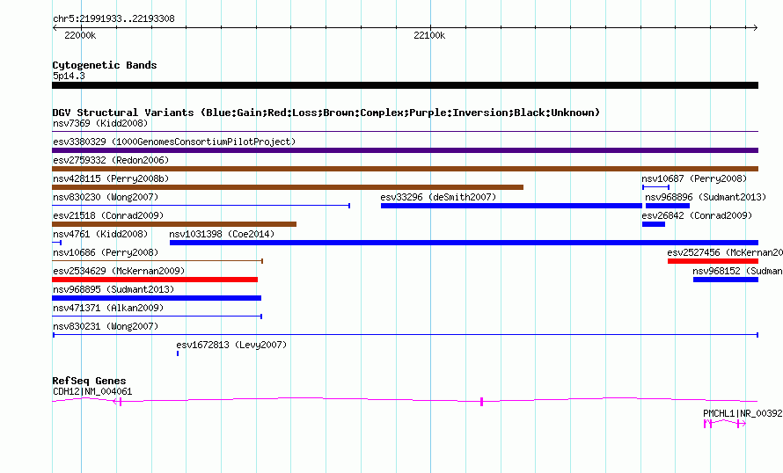Open the esv3380329 1000GenomesConsortiumPilotProject label
Viewport: 783px width, 473px height.
pyautogui.click(x=174, y=142)
